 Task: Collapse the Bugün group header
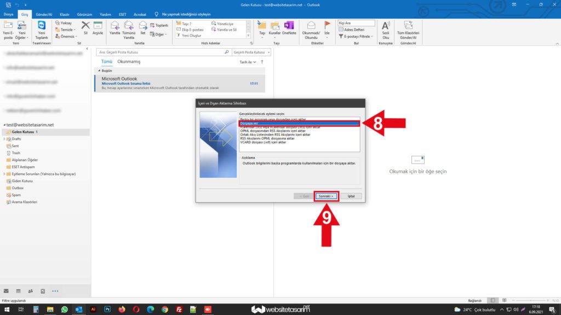tap(100, 71)
